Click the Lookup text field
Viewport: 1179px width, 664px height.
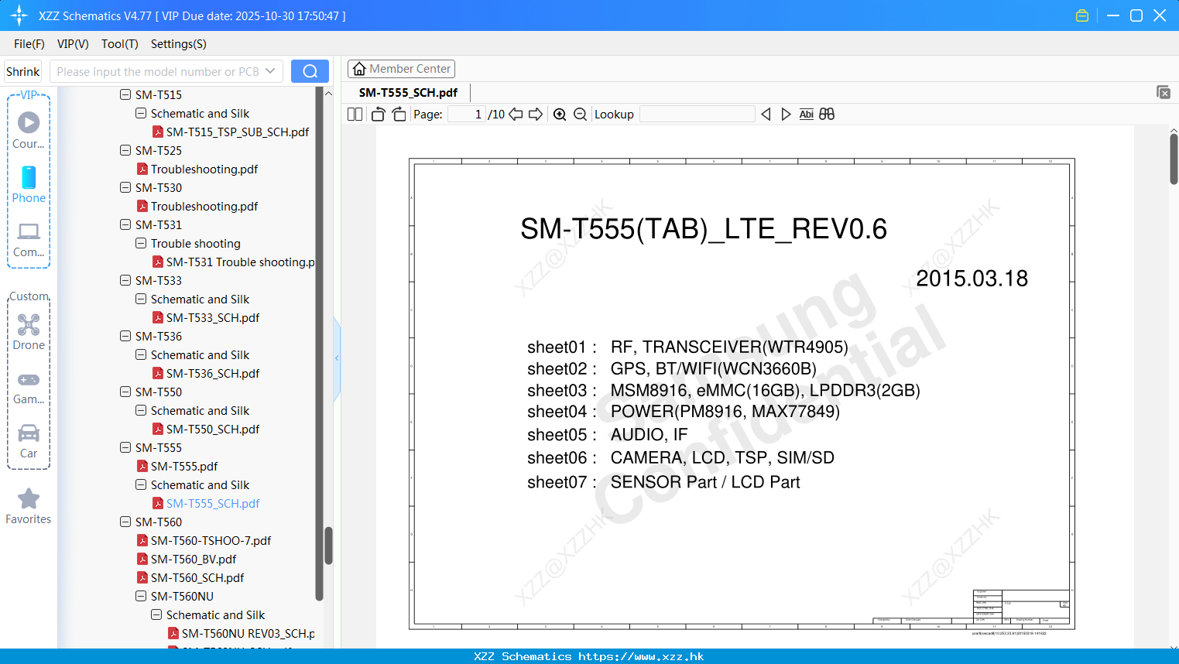(x=697, y=114)
